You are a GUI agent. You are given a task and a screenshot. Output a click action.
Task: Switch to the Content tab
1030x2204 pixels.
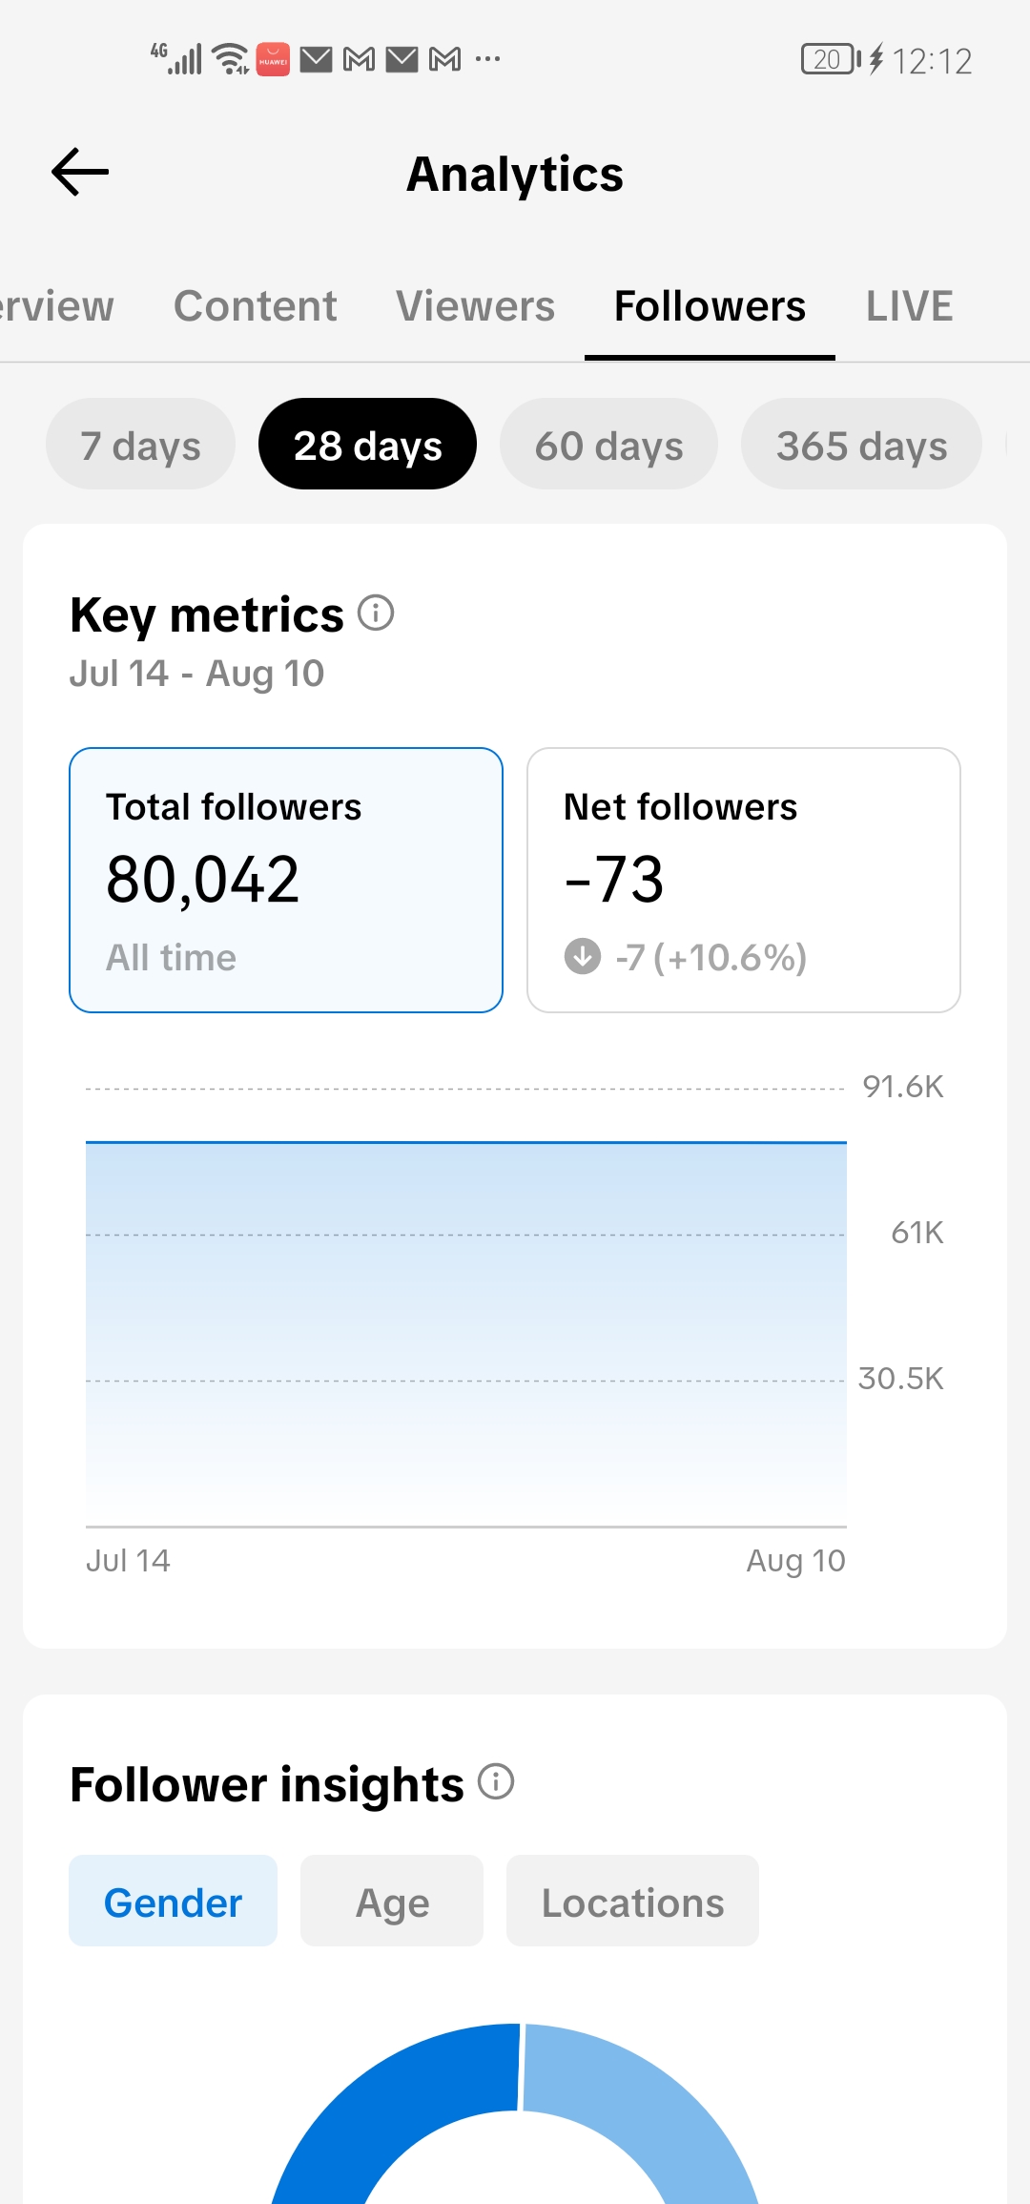coord(255,306)
